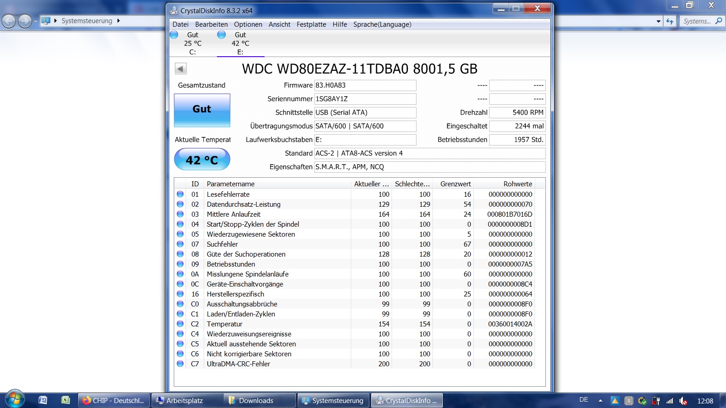Open the Datei menu
This screenshot has width=726, height=408.
click(x=180, y=24)
